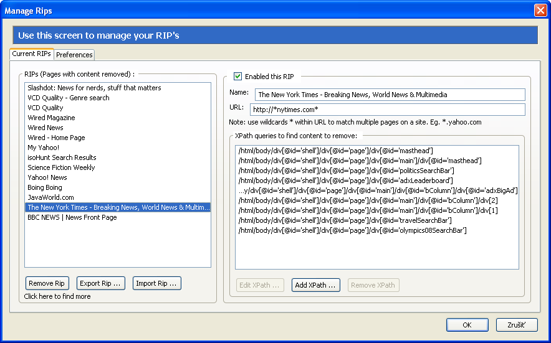This screenshot has width=551, height=343.
Task: Click into the URL input field
Action: (387, 110)
